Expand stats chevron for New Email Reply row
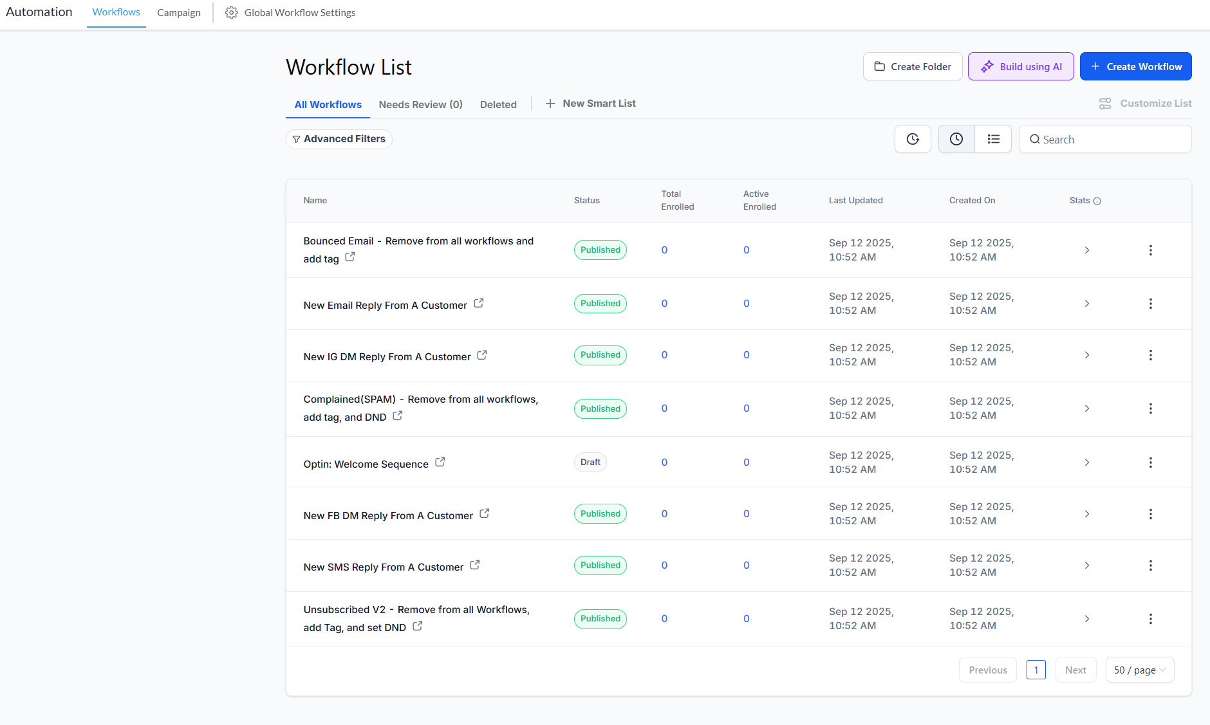1210x725 pixels. pyautogui.click(x=1086, y=304)
